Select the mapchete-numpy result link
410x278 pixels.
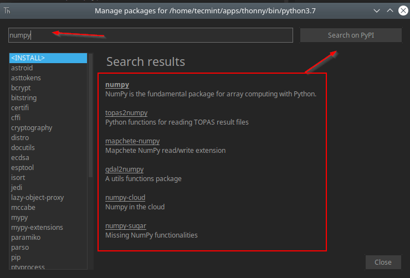(132, 141)
